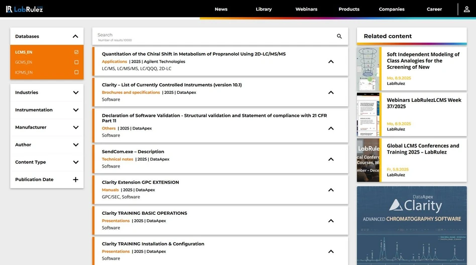Enable the ICPMS_EN database checkbox
The height and width of the screenshot is (265, 476).
[76, 72]
